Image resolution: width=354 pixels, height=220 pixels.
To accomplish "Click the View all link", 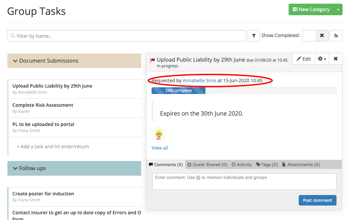I will pos(160,148).
